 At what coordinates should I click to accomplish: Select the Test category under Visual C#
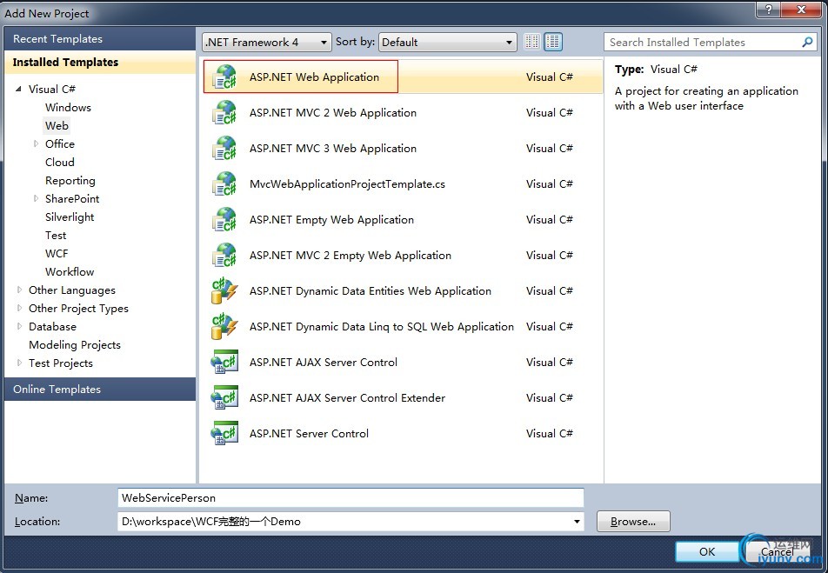(56, 235)
